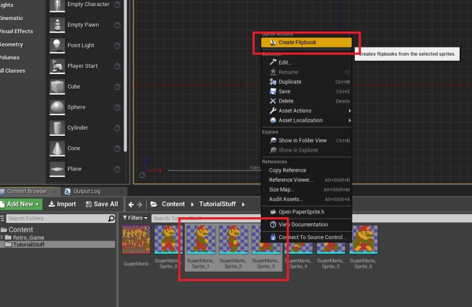Select the Player Start icon
Screen dimensions: 472x307
tap(57, 66)
